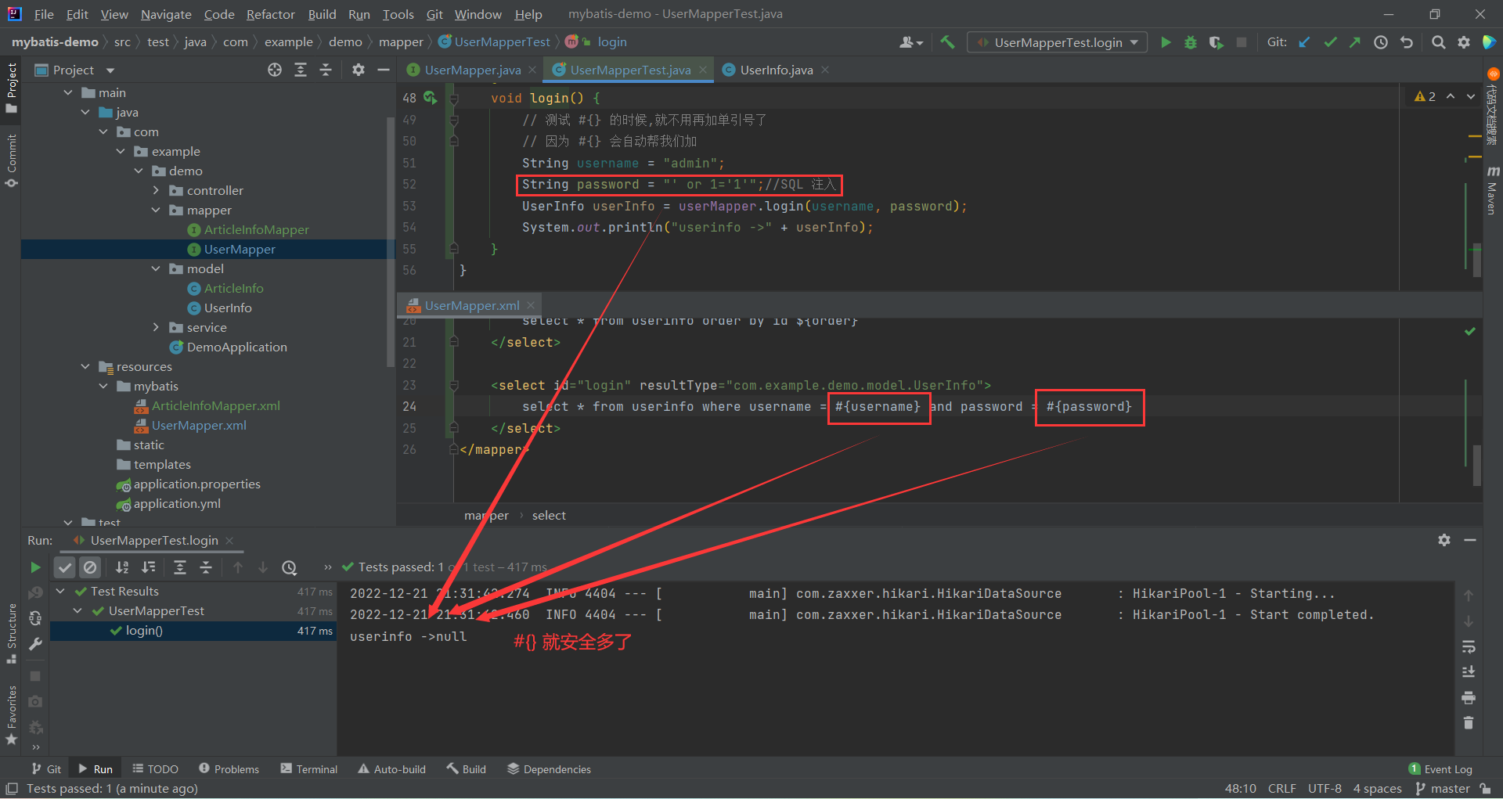Close the UserMapperTest.java tab
The width and height of the screenshot is (1503, 799).
pos(703,70)
